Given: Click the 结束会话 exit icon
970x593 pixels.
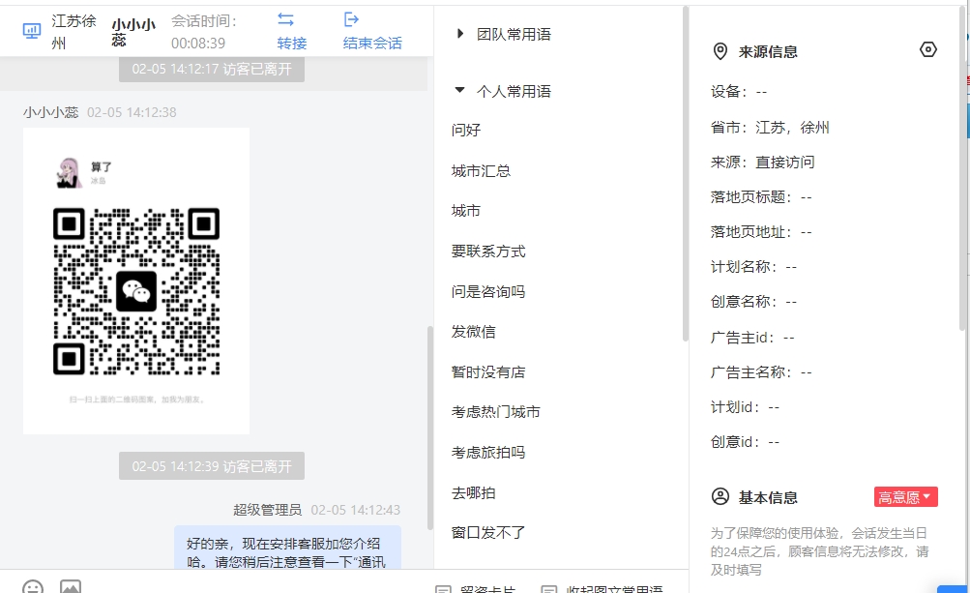Looking at the screenshot, I should pyautogui.click(x=351, y=19).
